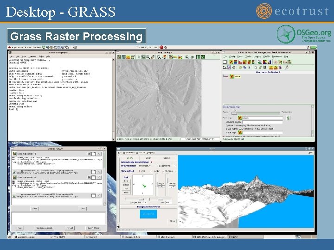
Task: Click the NVIZ launch icon in Map Display toolbar
Action: (x=128, y=57)
